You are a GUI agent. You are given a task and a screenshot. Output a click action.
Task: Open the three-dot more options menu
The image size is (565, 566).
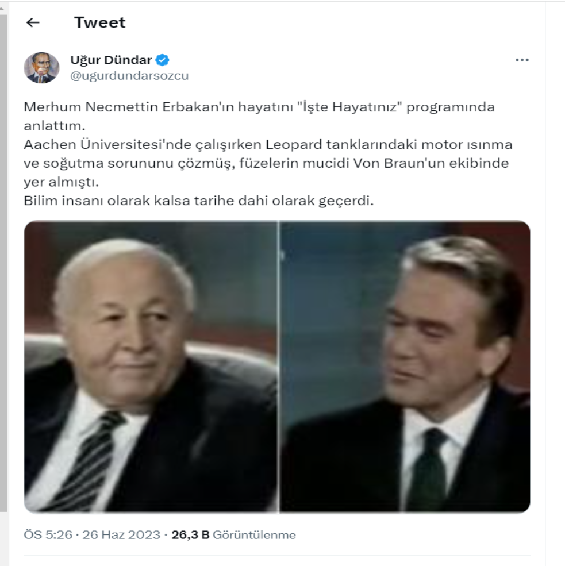pyautogui.click(x=522, y=60)
